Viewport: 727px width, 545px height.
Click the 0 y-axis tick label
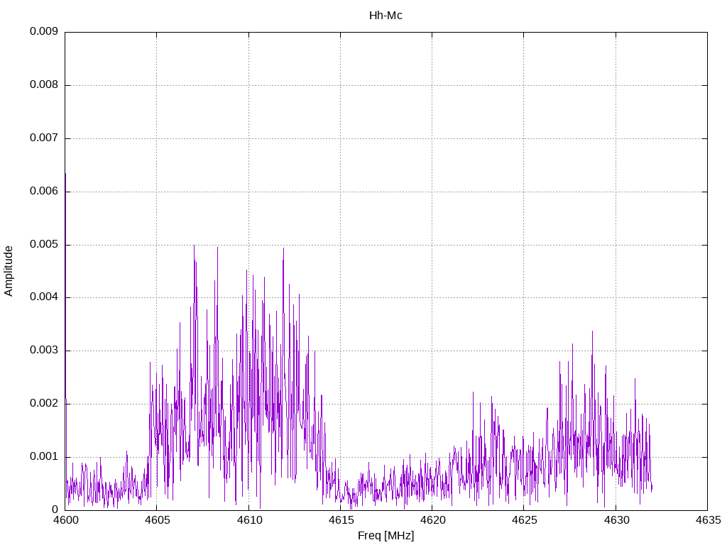pos(55,510)
